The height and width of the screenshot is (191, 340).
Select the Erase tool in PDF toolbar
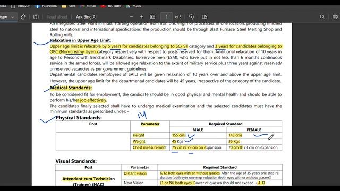[23, 17]
